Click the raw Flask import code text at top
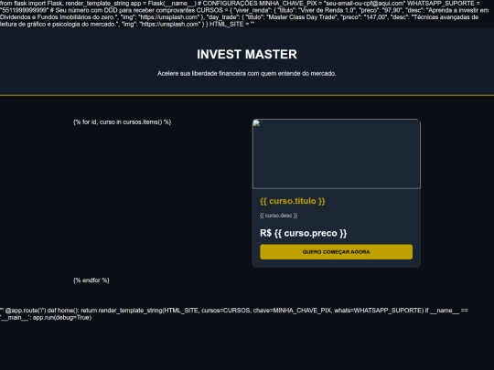This screenshot has width=494, height=370. [x=244, y=14]
